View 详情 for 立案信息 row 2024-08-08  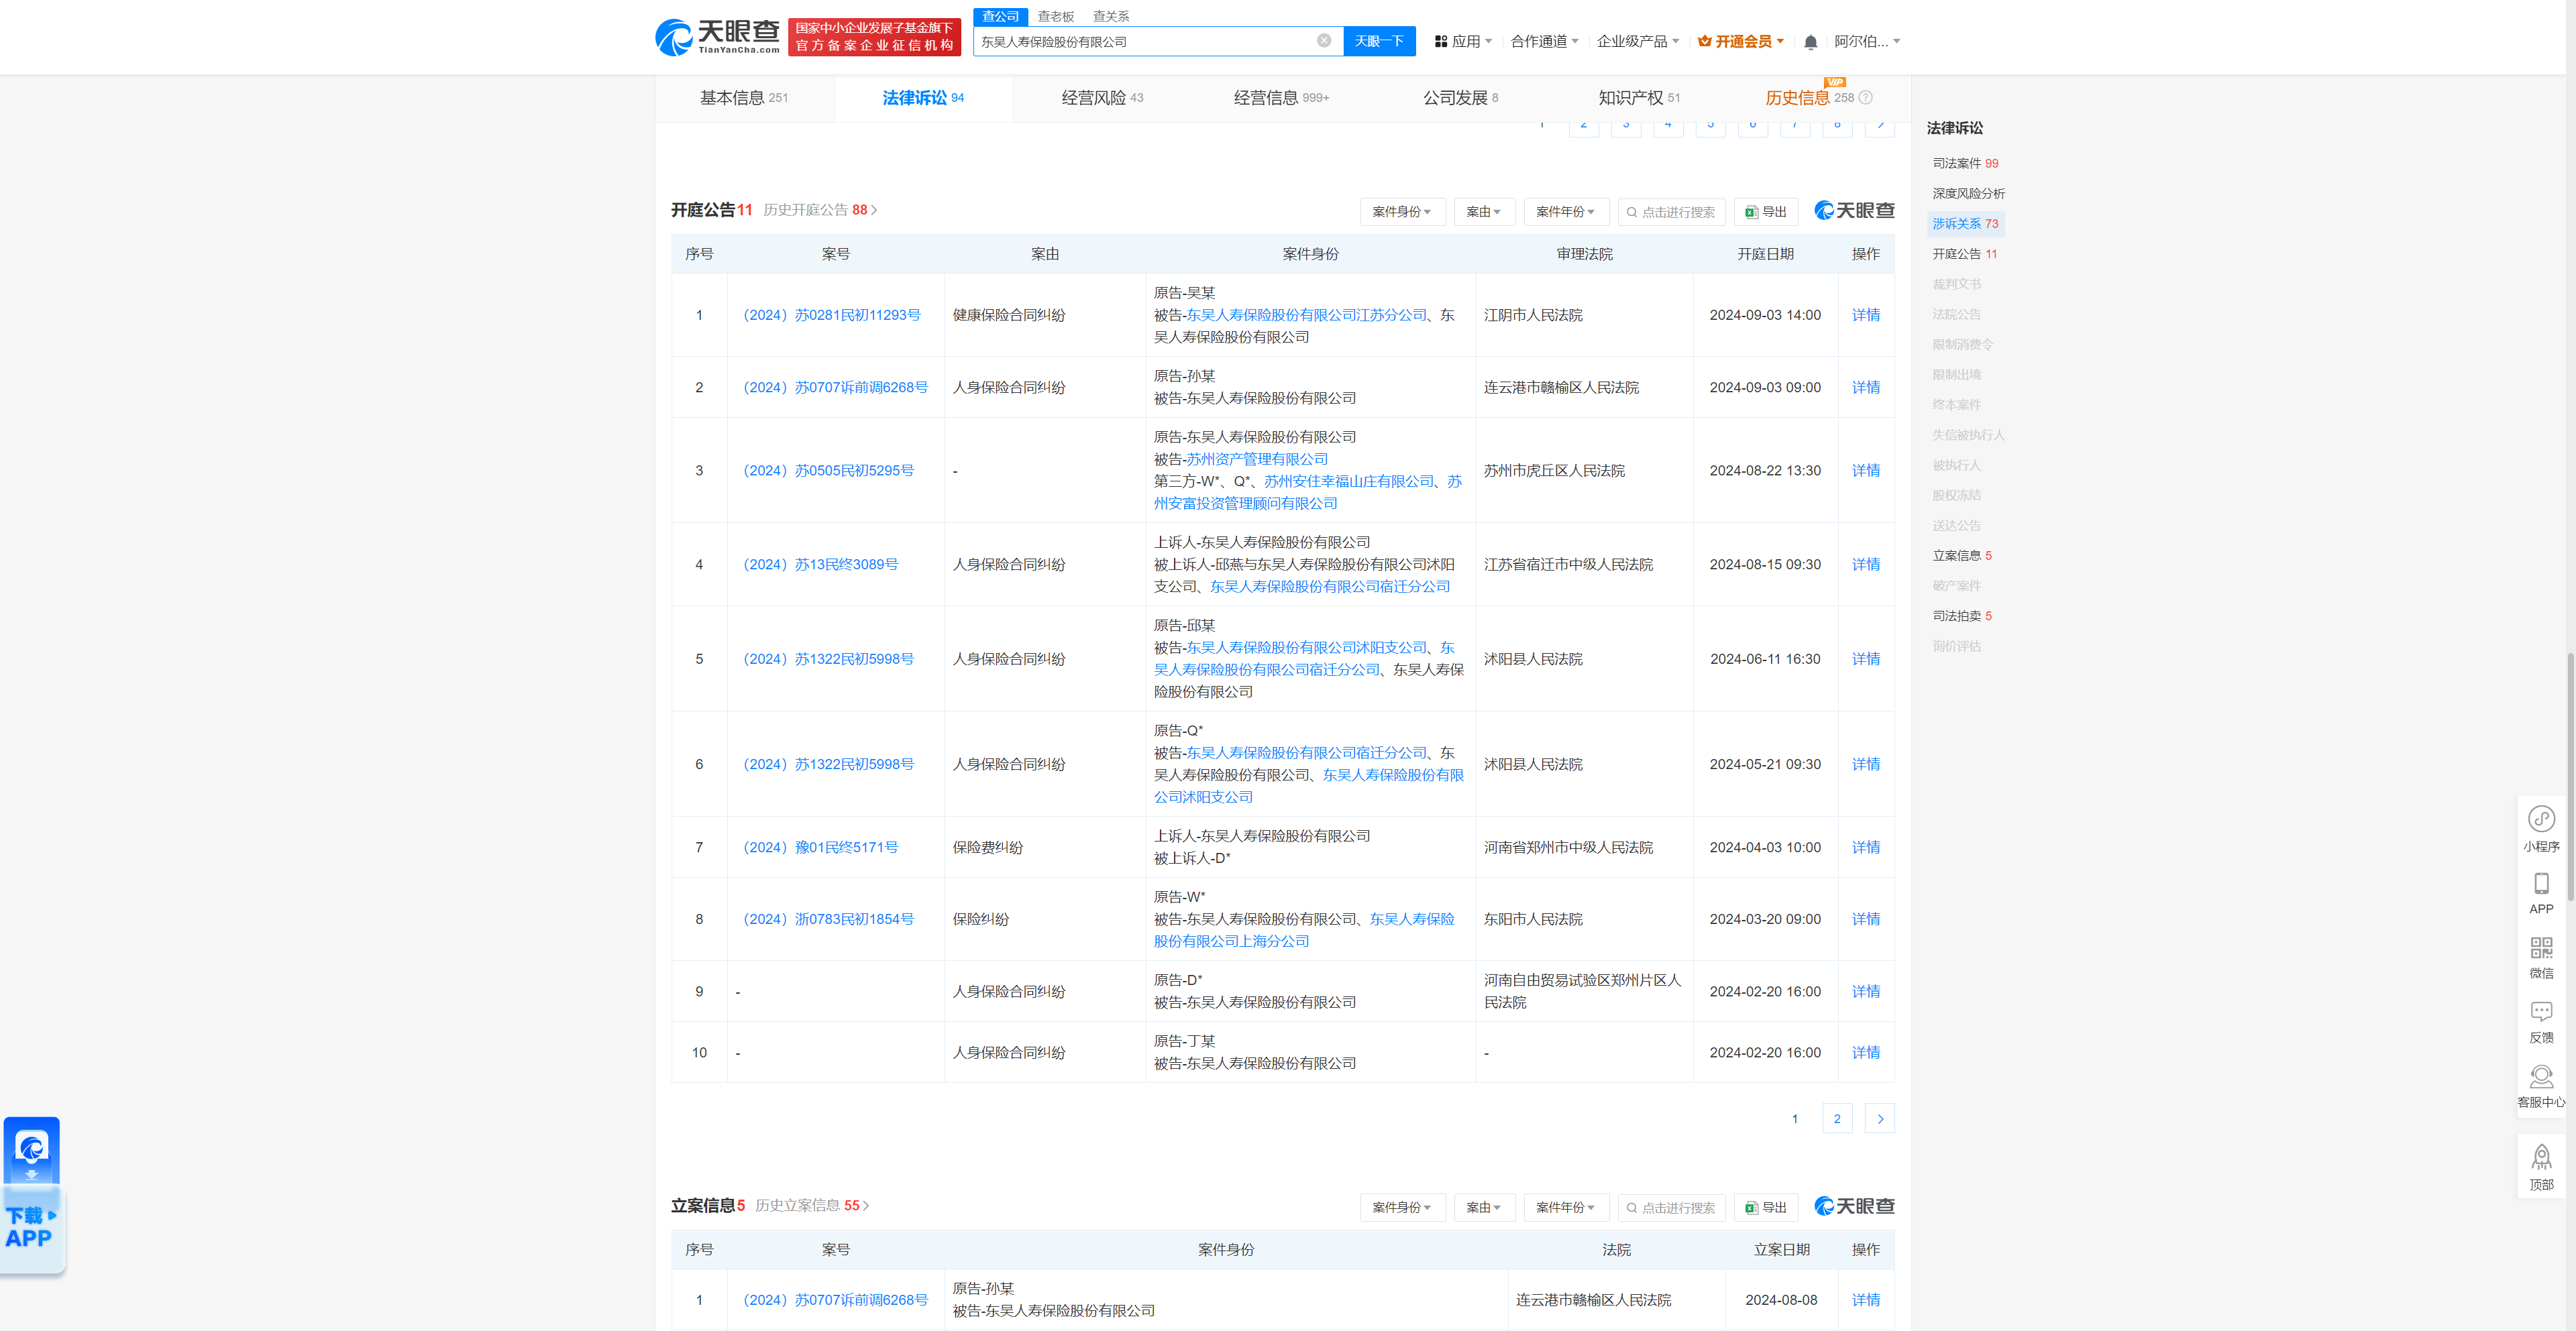[1865, 1300]
